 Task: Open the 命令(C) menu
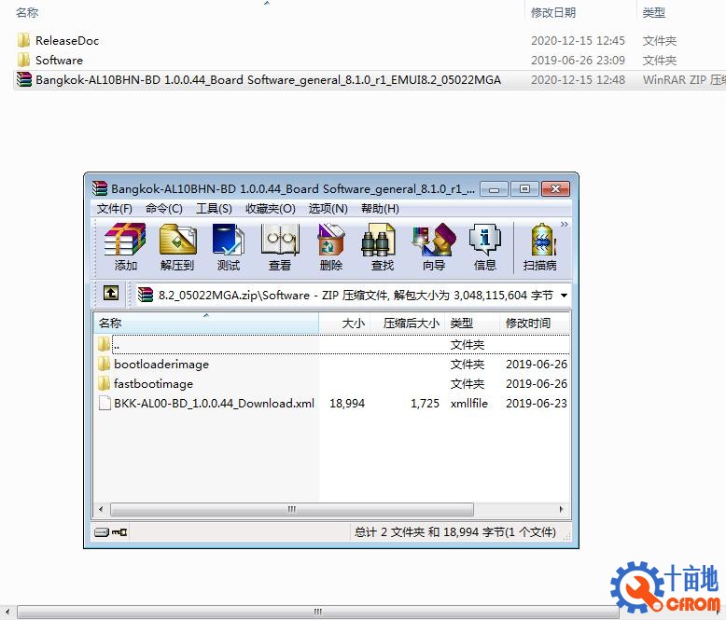(164, 209)
